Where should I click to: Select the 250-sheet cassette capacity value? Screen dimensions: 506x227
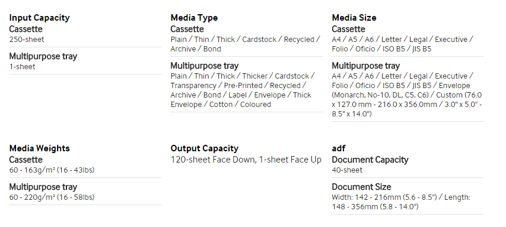[27, 40]
